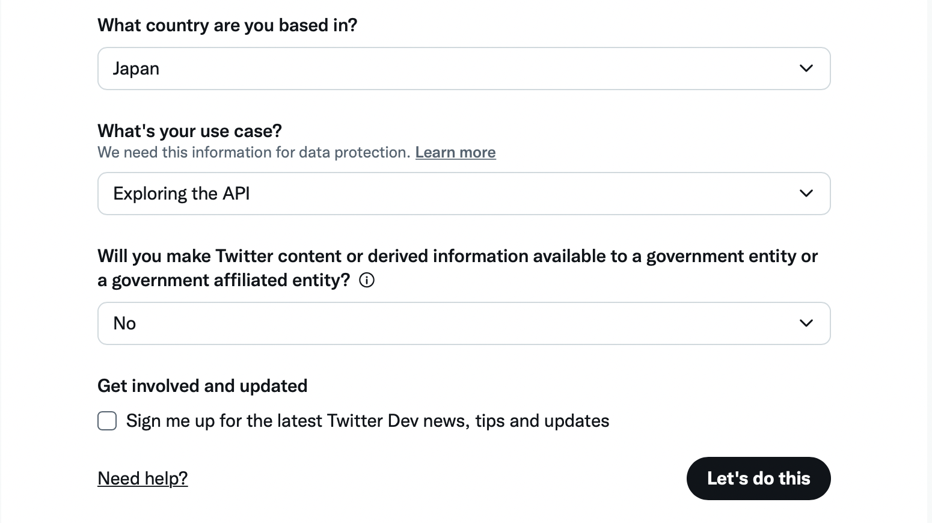Open the country dropdown showing Japan
The width and height of the screenshot is (932, 523).
tap(464, 69)
